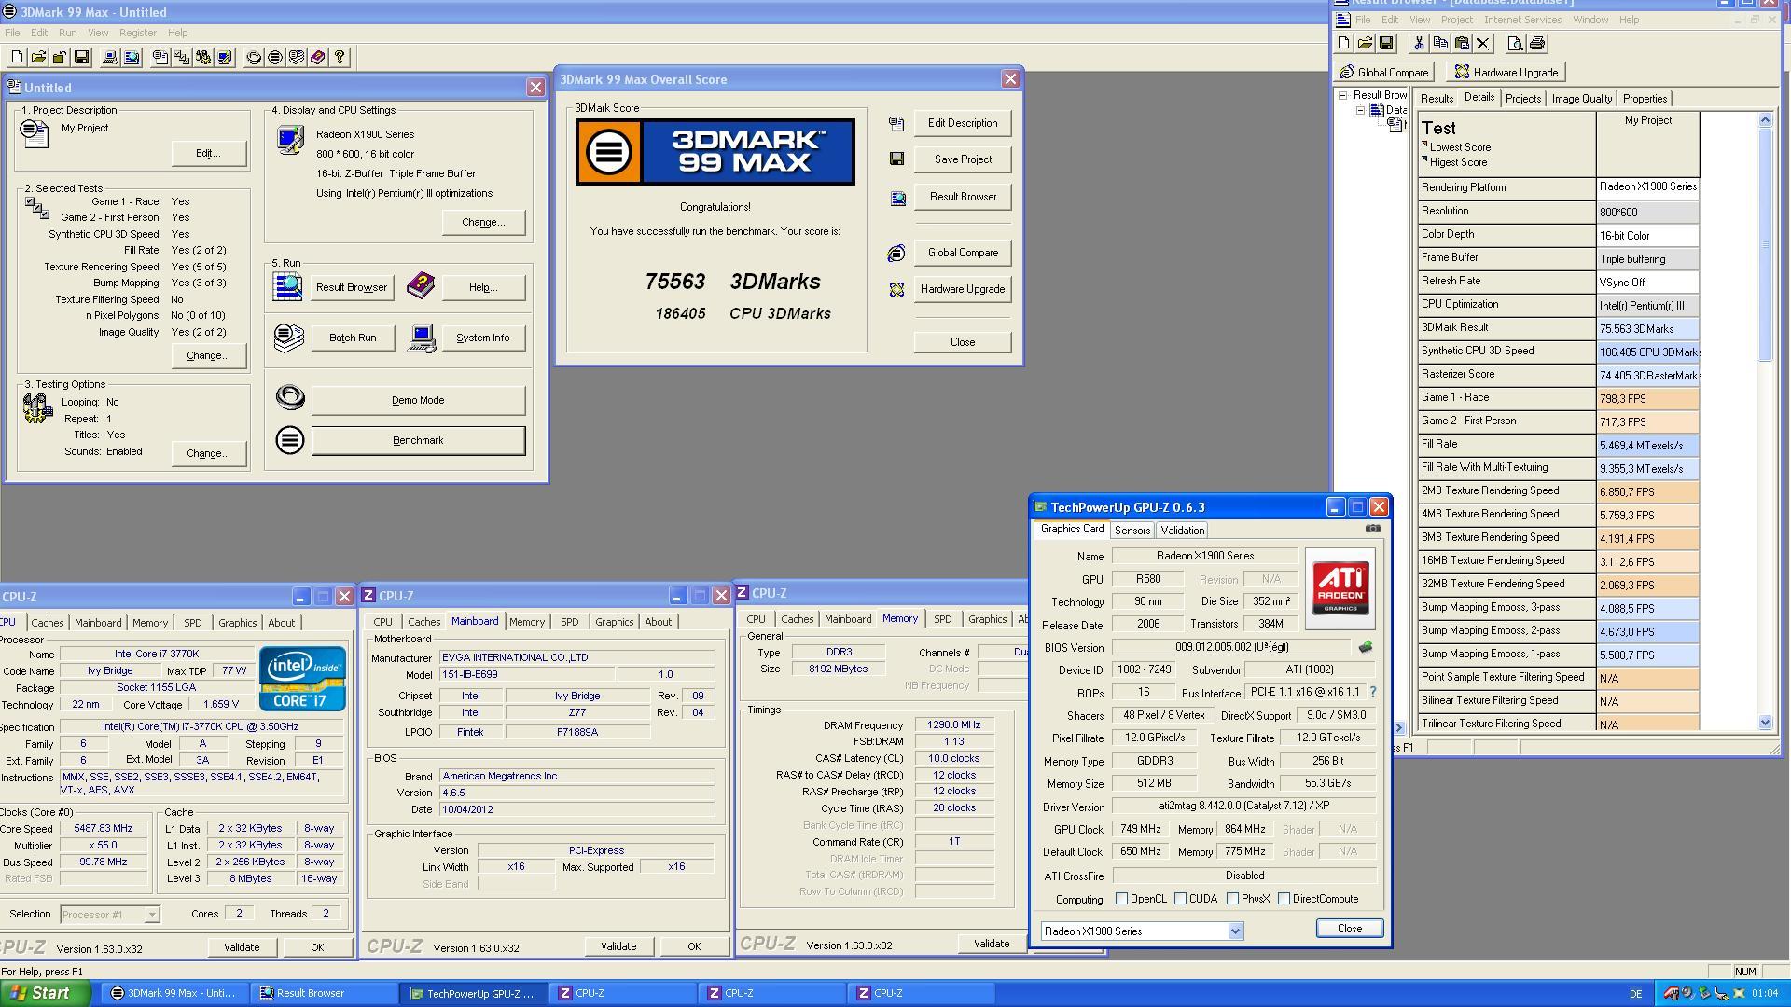Screen dimensions: 1791x1007
Task: Click Save Project button in score dialog
Action: 963,159
